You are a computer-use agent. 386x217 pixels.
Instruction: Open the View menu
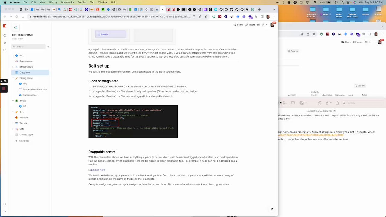(43, 2)
